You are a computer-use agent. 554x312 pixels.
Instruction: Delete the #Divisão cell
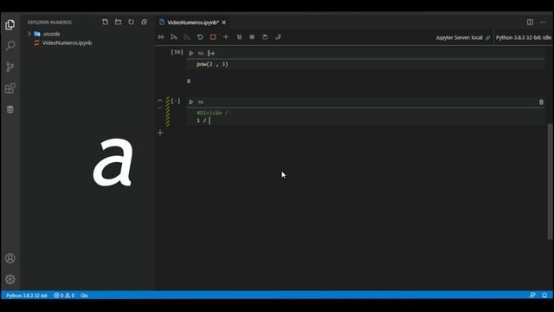click(x=541, y=102)
